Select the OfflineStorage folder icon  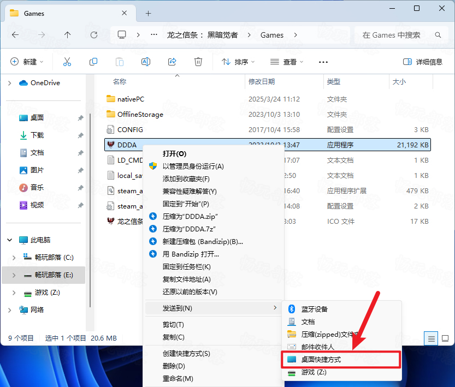point(110,114)
